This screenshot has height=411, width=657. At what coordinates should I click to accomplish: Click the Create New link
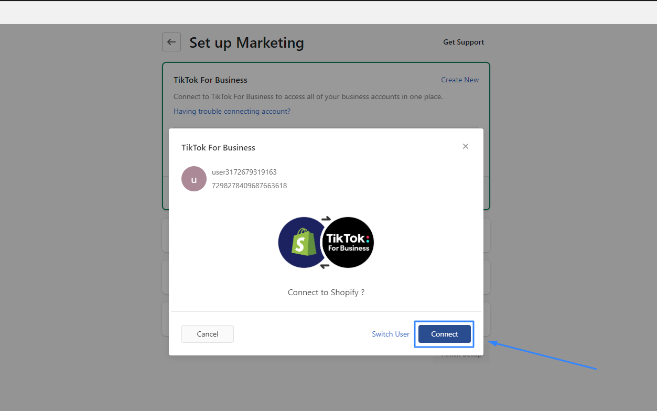460,80
